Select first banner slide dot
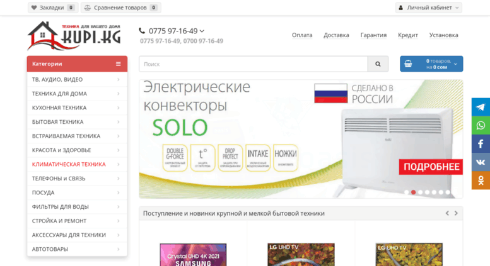 coord(407,192)
